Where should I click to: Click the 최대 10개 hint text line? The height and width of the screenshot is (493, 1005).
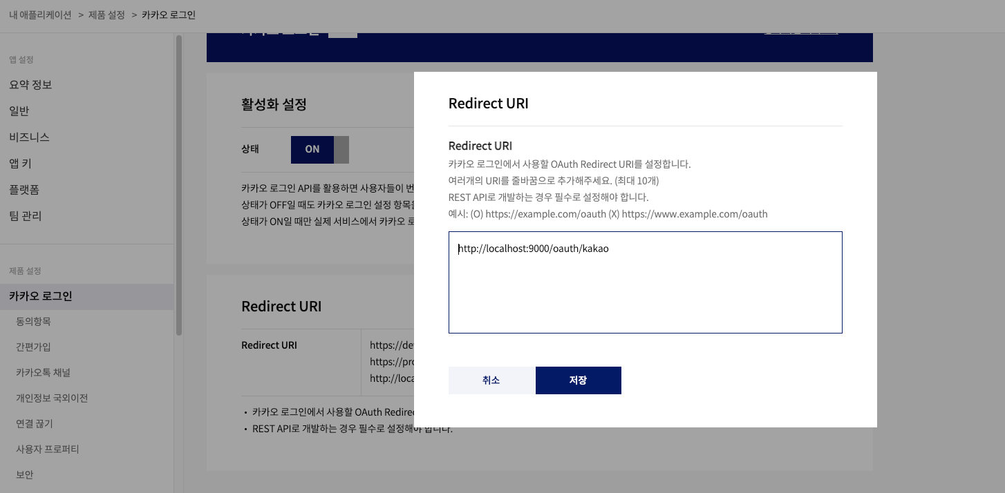tap(554, 181)
